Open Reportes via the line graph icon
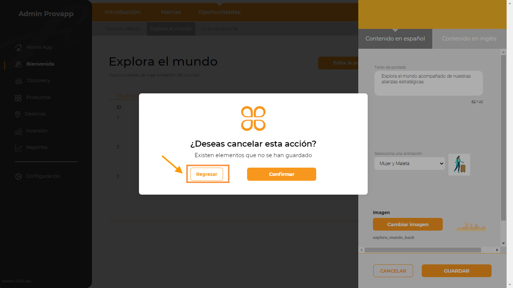Viewport: 513px width, 288px height. (x=18, y=148)
